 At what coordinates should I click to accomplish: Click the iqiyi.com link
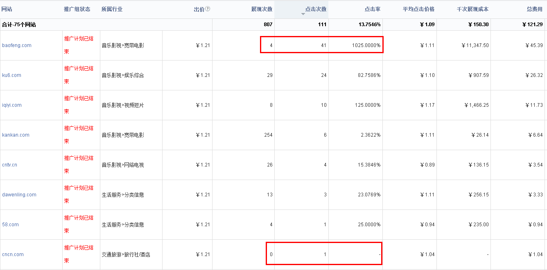point(12,105)
